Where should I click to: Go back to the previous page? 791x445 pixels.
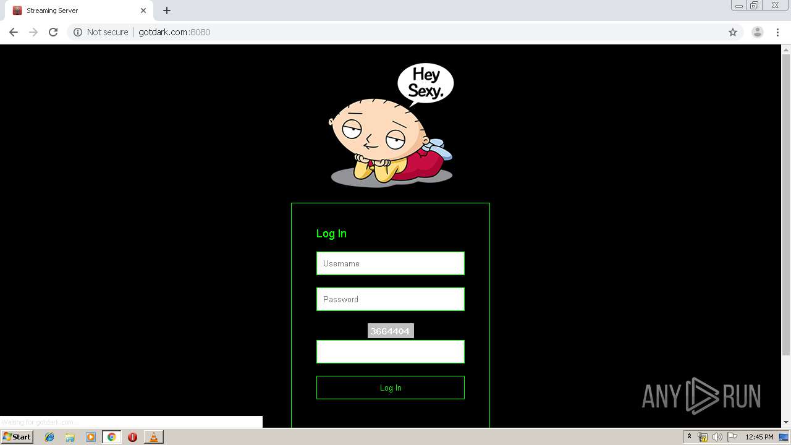(x=14, y=32)
